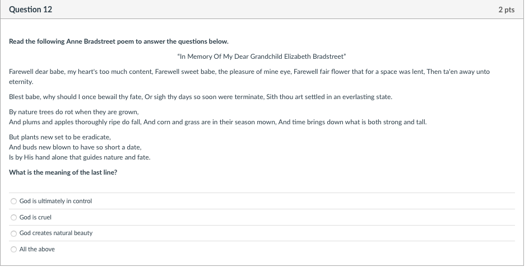
Task: Pick the "All the above" radio button
Action: click(13, 250)
